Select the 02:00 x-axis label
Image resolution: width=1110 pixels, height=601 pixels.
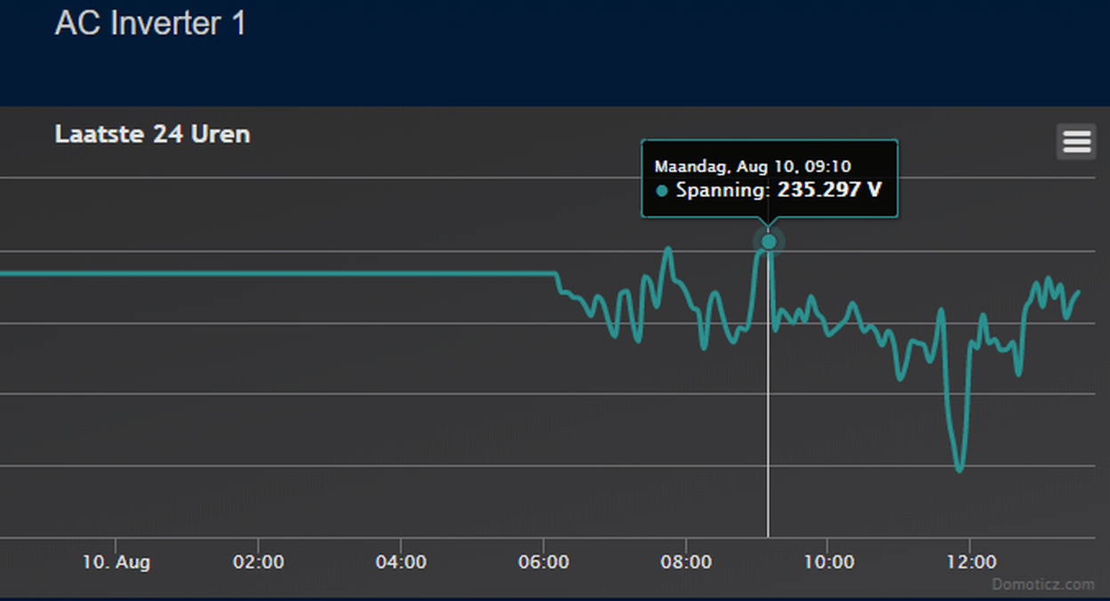tap(259, 562)
